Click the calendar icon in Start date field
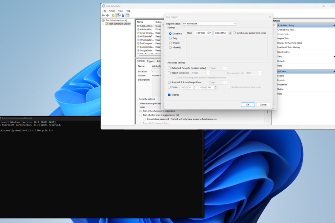The image size is (335, 223). click(x=208, y=33)
